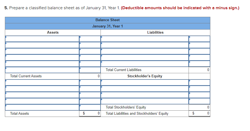Click the Total Stockholders' Equity label

126,107
